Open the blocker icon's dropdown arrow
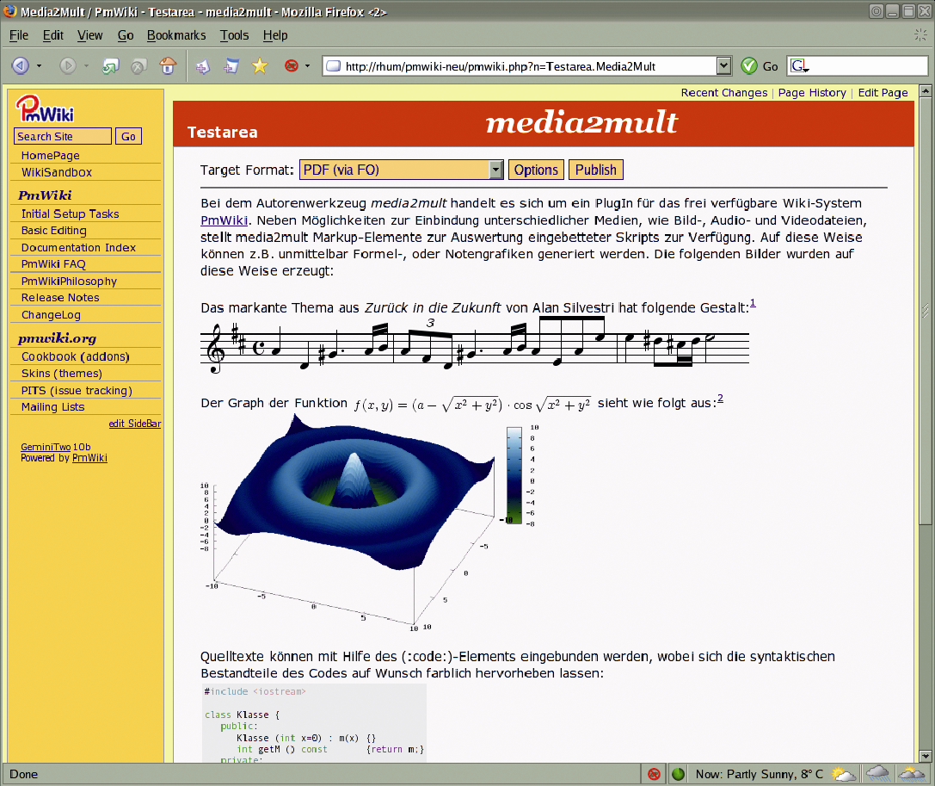Viewport: 935px width, 786px height. pyautogui.click(x=308, y=65)
